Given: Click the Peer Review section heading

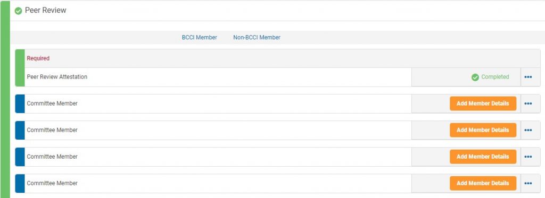Looking at the screenshot, I should (x=46, y=11).
